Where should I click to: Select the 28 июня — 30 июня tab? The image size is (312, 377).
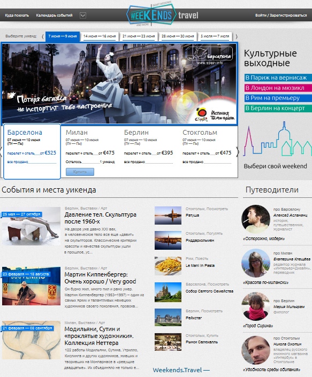point(178,36)
